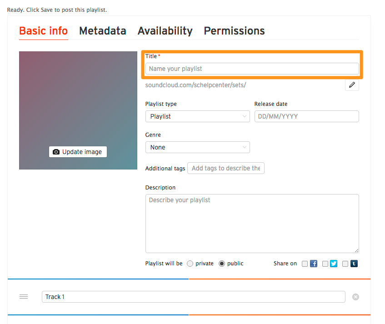Click the gradient playlist artwork thumbnail

pos(78,100)
